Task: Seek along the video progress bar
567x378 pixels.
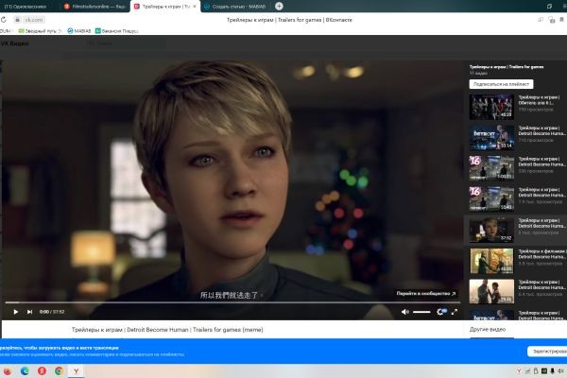Action: coord(232,302)
